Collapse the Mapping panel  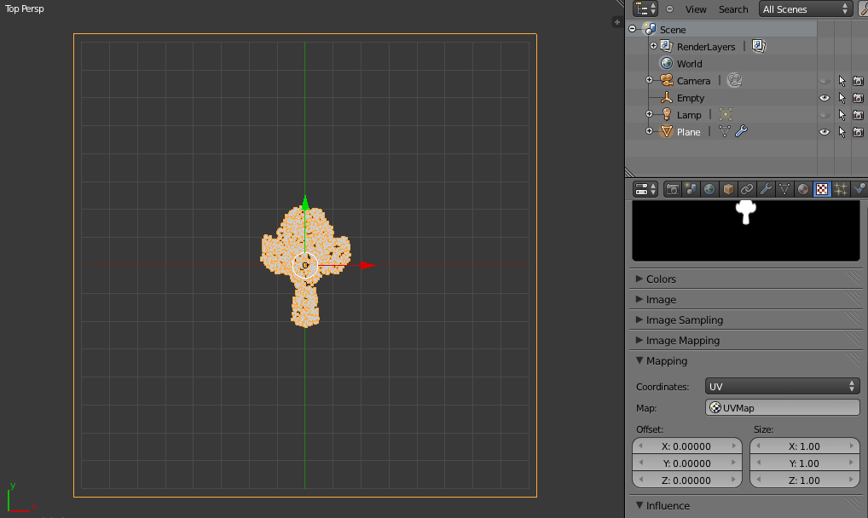(x=639, y=360)
